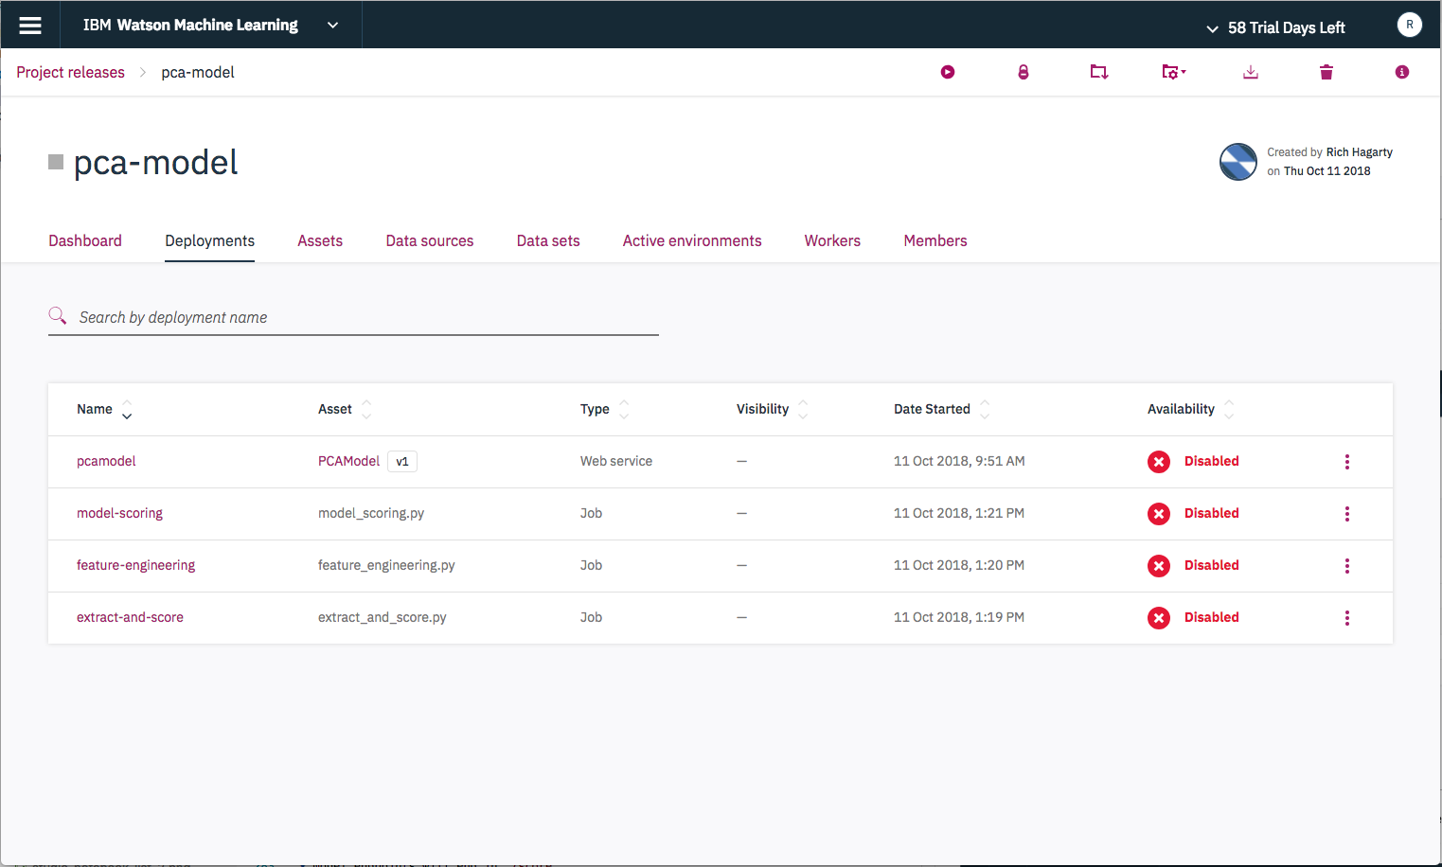
Task: Click the info icon in toolbar
Action: tap(1402, 72)
